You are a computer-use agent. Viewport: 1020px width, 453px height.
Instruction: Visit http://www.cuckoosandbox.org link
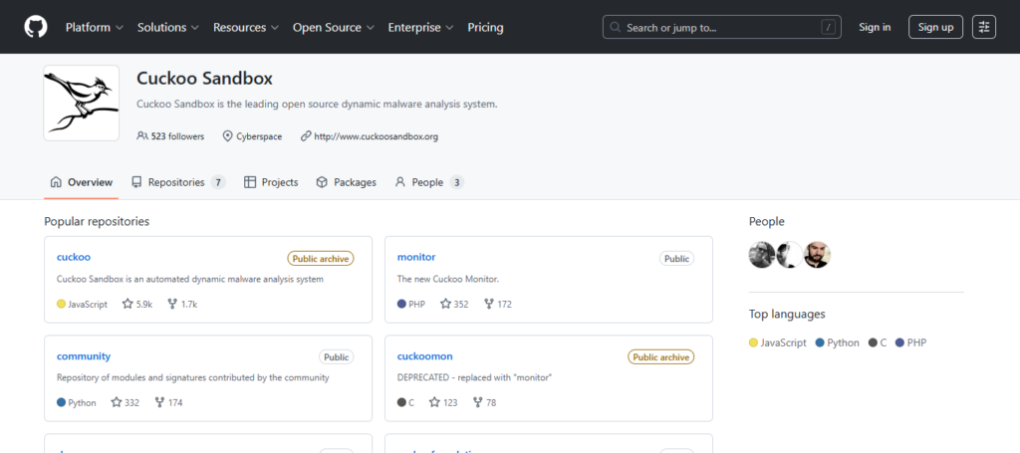[x=376, y=136]
